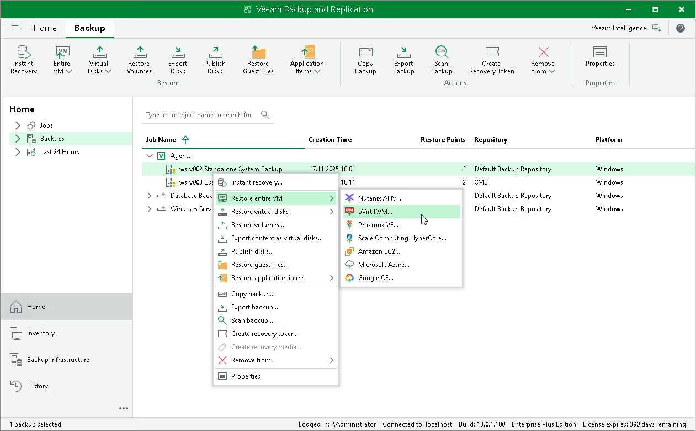Open the Inventory view
Viewport: 696px width, 431px height.
tap(66, 333)
